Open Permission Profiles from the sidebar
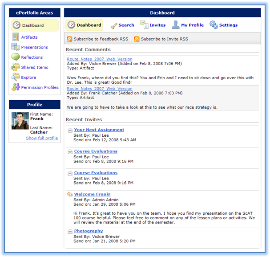The width and height of the screenshot is (270, 257). [40, 87]
